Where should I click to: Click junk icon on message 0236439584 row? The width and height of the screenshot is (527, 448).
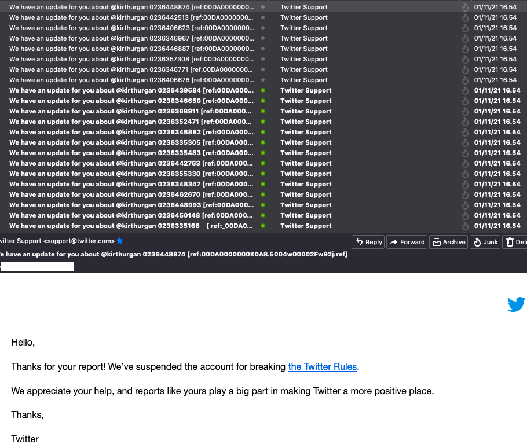465,91
